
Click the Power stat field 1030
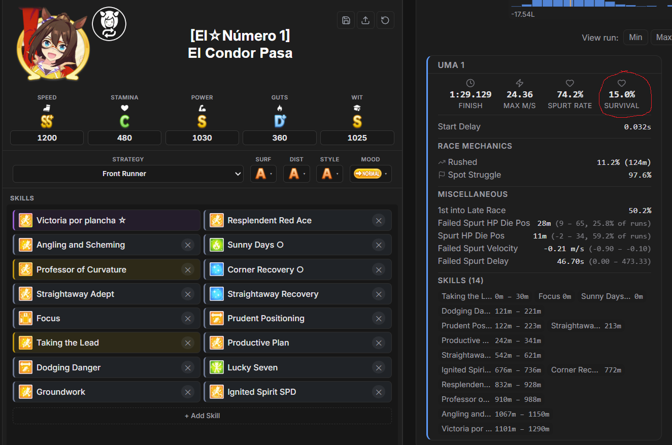coord(202,138)
